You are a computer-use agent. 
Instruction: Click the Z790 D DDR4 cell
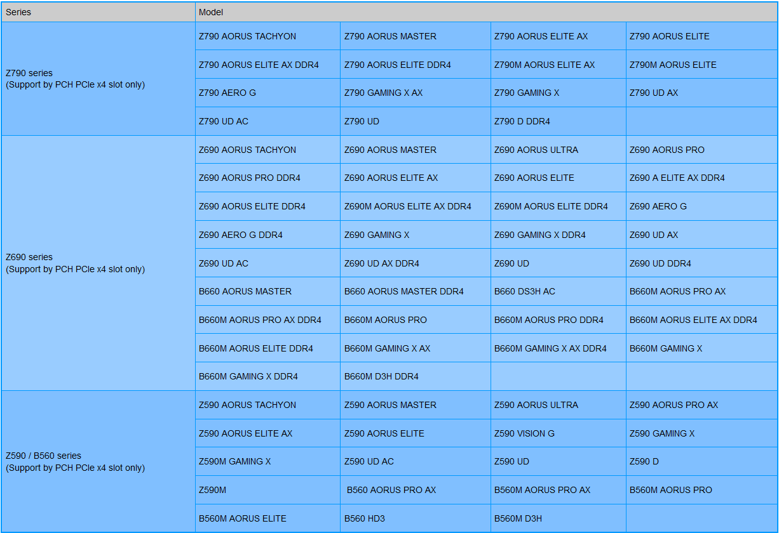pos(559,121)
